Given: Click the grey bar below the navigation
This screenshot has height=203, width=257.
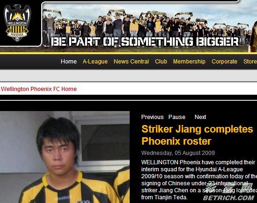Looking at the screenshot, I should coord(128,75).
